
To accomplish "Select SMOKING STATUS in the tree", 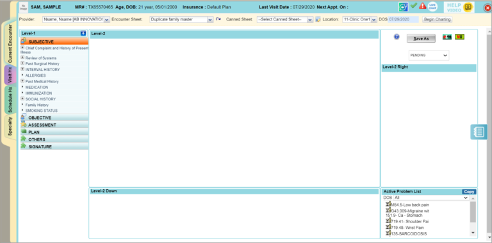I will click(x=42, y=111).
